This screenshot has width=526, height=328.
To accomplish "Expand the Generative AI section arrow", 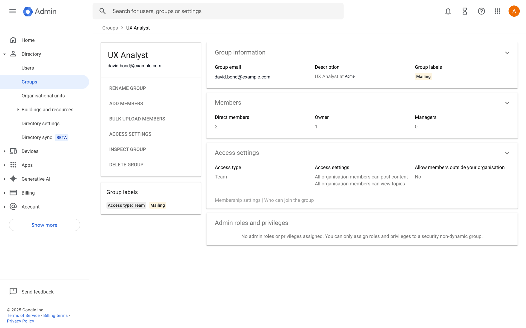I will [4, 179].
